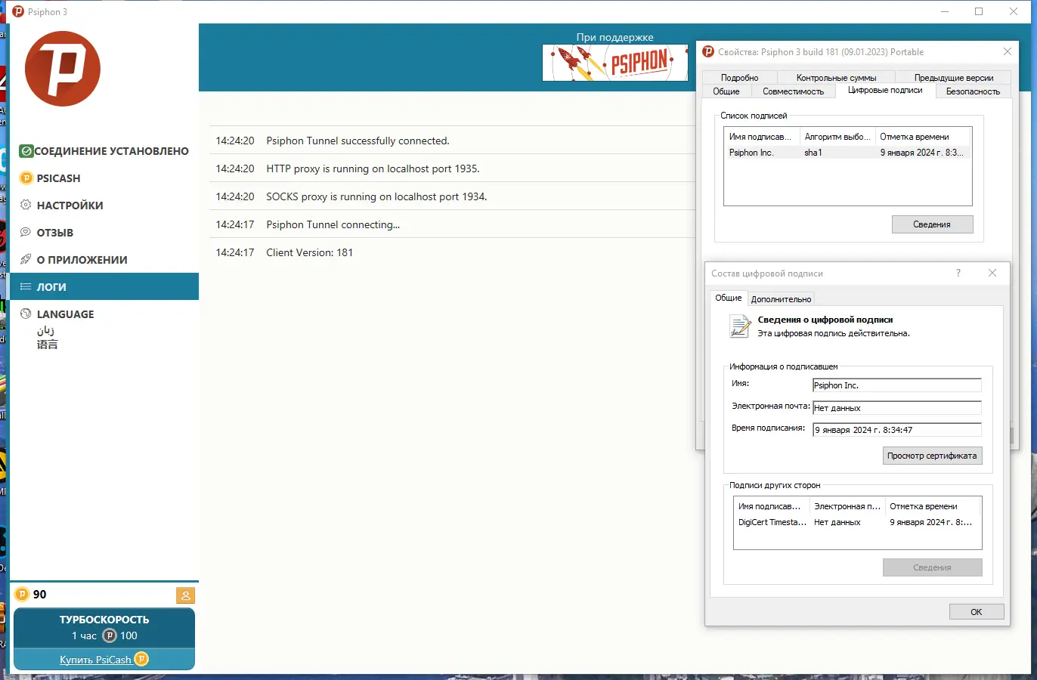Minimize the Psiphon 3 window
Screen dimensions: 1037x680
[x=945, y=11]
